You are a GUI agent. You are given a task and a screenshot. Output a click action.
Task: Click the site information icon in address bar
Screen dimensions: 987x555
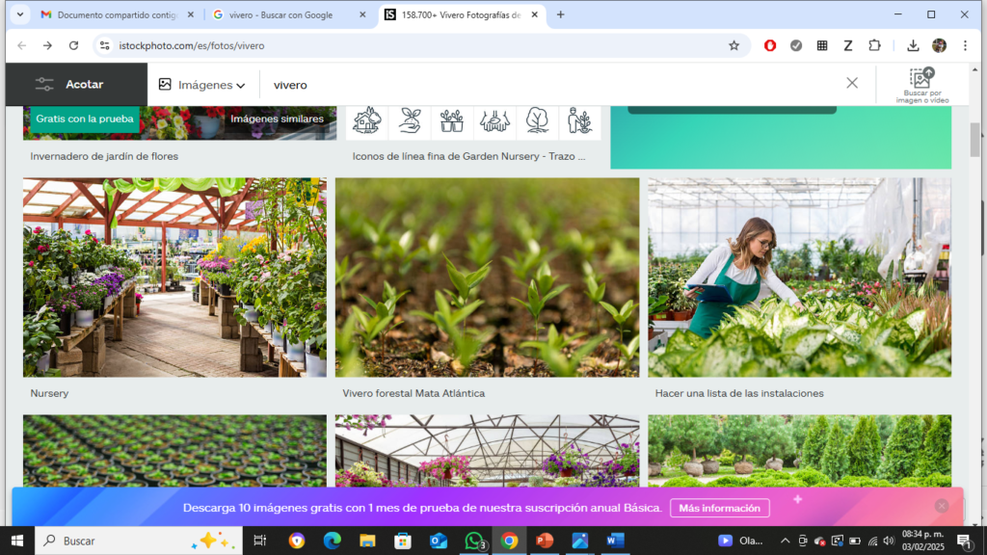tap(105, 45)
